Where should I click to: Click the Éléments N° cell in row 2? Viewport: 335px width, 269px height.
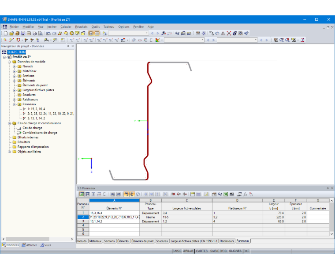coord(114,217)
